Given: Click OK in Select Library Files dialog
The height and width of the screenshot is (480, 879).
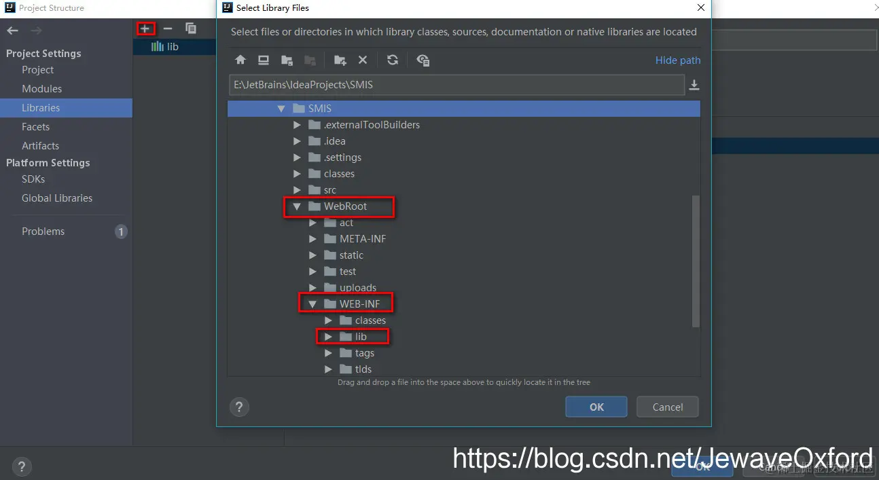Looking at the screenshot, I should click(x=596, y=407).
